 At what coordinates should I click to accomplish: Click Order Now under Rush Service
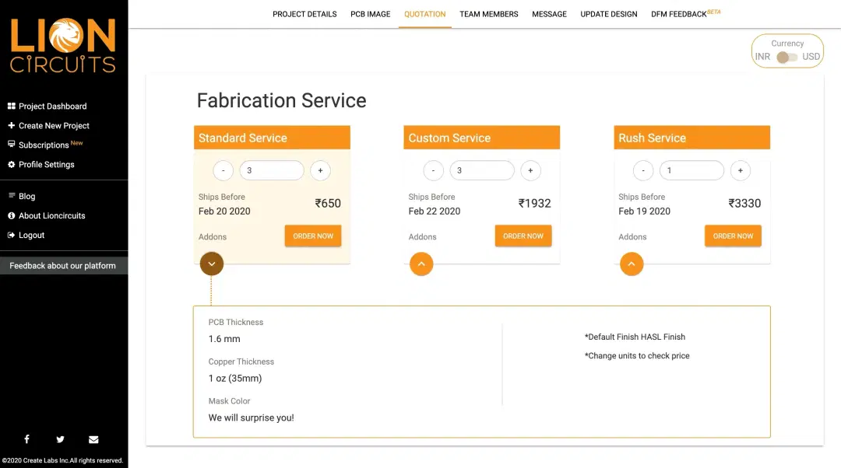point(733,236)
